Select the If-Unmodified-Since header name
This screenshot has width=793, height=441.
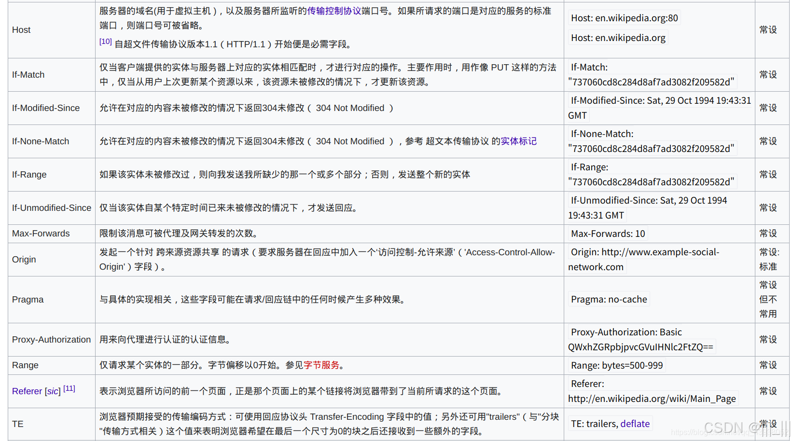point(52,208)
